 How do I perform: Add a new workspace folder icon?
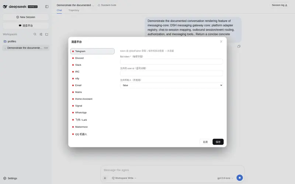(x=47, y=34)
